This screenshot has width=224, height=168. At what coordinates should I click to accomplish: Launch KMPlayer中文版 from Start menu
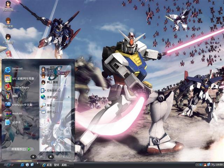19,105
